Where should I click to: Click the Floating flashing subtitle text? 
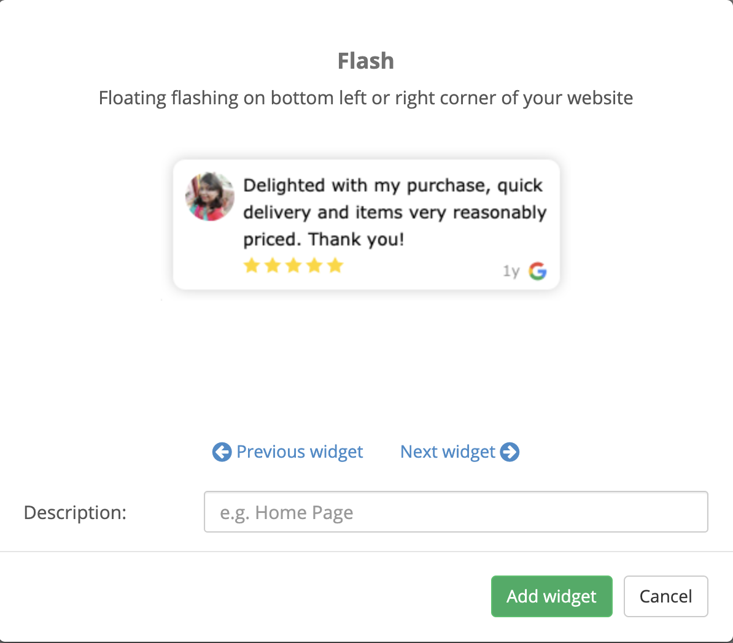point(366,98)
